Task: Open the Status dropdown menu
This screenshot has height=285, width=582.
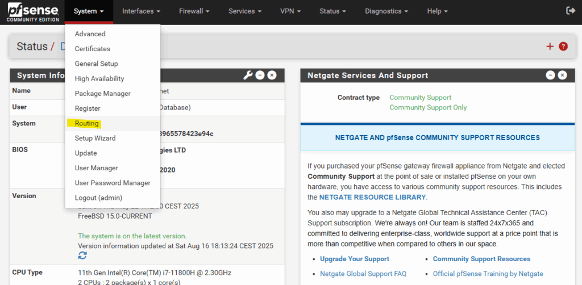Action: (333, 11)
